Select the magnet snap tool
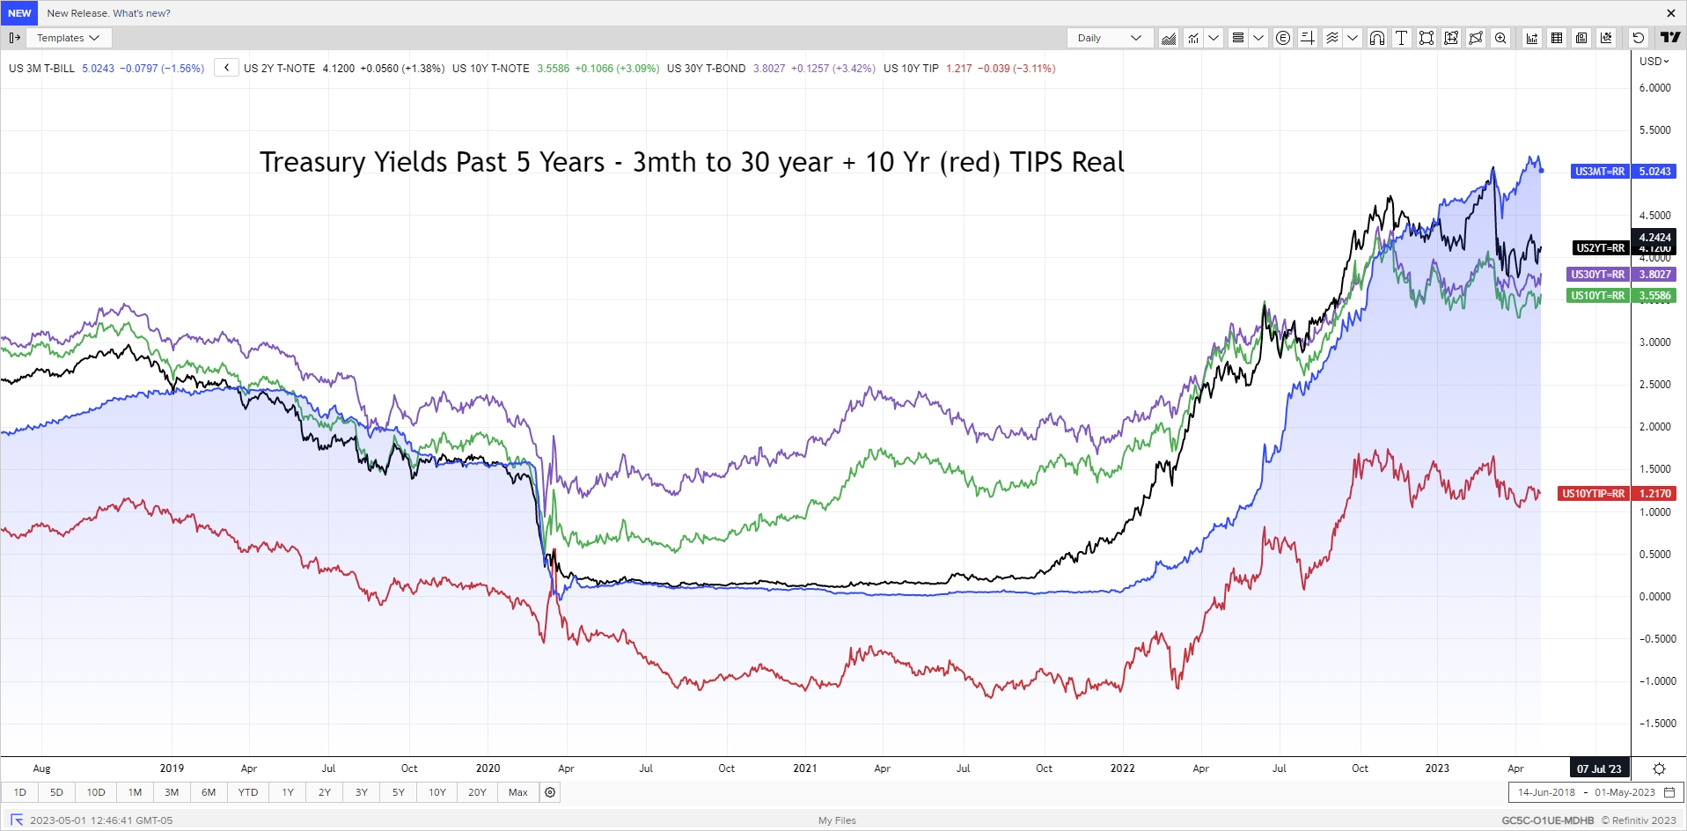 1377,38
